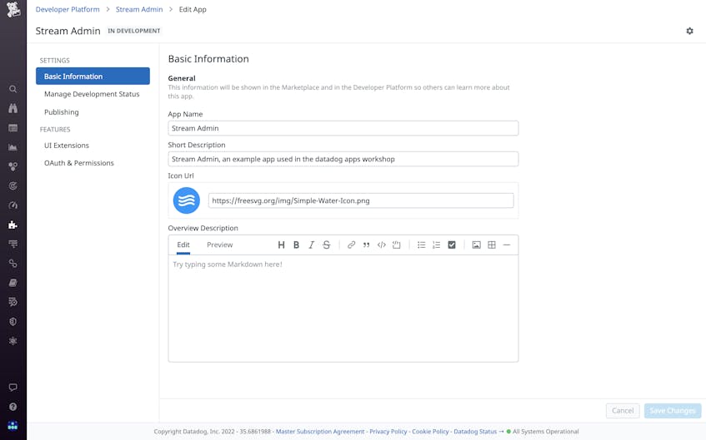
Task: Open the chat bubble icon in the sidebar
Action: pos(13,388)
